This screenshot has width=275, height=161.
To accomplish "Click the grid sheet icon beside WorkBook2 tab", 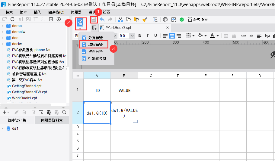I will point(94,28).
